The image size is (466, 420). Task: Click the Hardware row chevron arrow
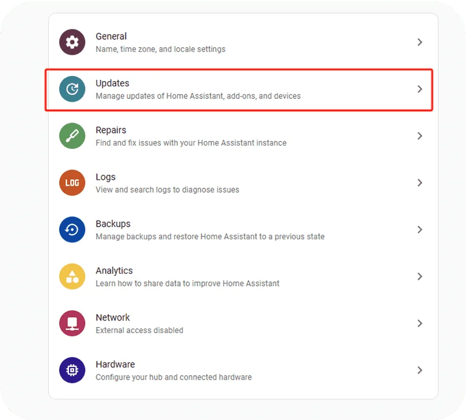[420, 371]
